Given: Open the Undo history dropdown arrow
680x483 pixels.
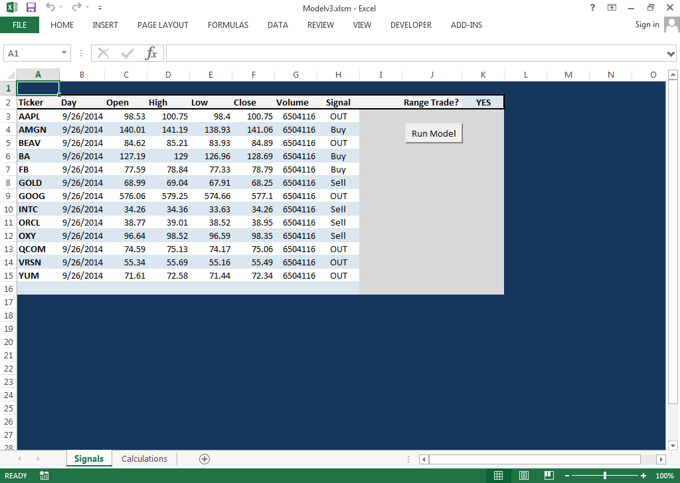Looking at the screenshot, I should (60, 7).
